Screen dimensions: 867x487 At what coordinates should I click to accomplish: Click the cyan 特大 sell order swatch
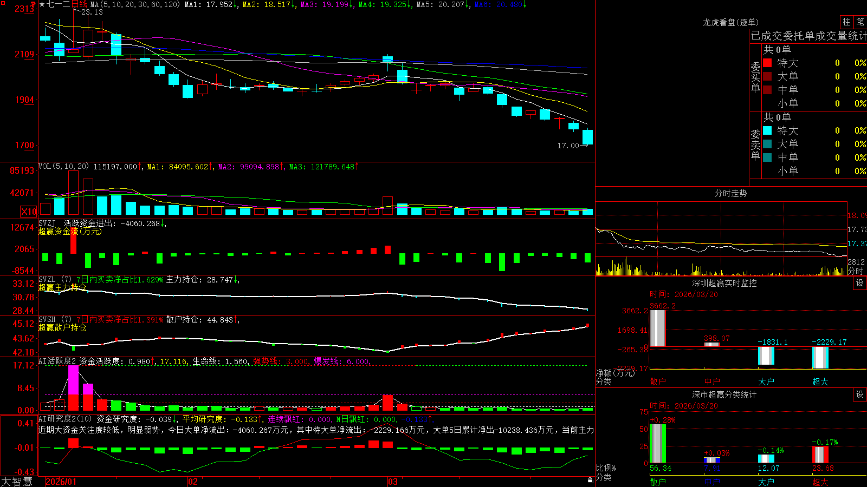point(767,130)
